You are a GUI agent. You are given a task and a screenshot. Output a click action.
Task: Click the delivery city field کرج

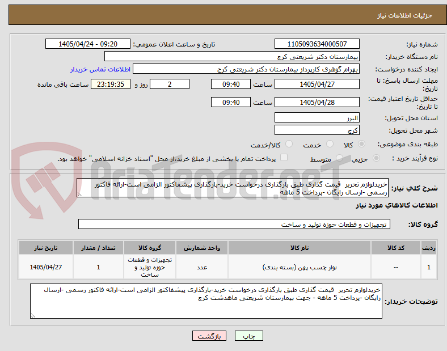(x=317, y=130)
